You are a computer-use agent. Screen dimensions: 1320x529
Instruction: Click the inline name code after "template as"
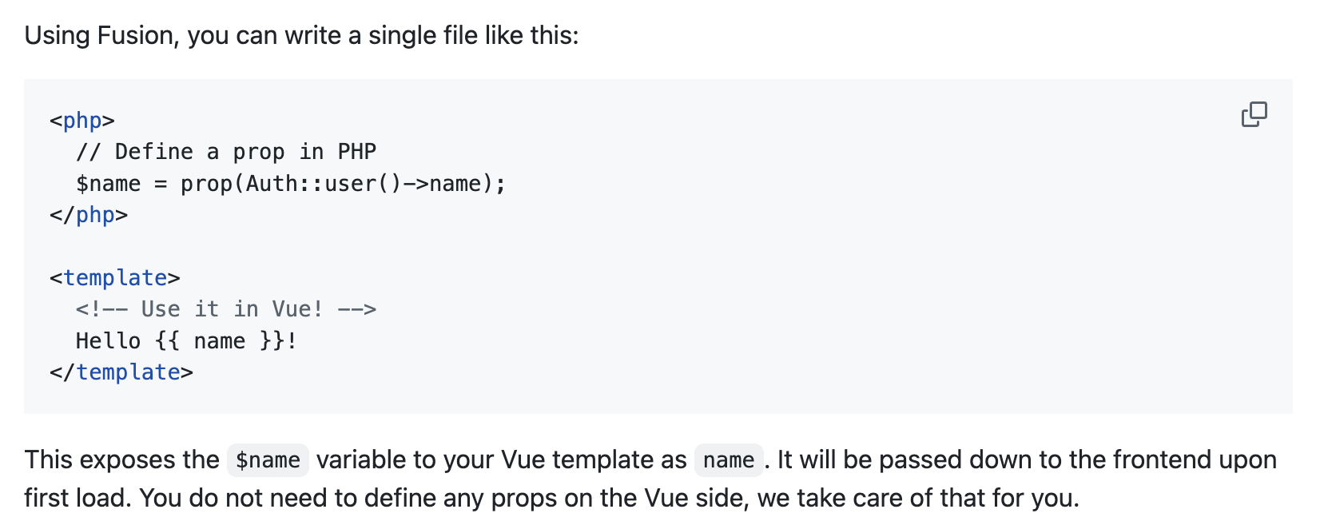[x=729, y=460]
